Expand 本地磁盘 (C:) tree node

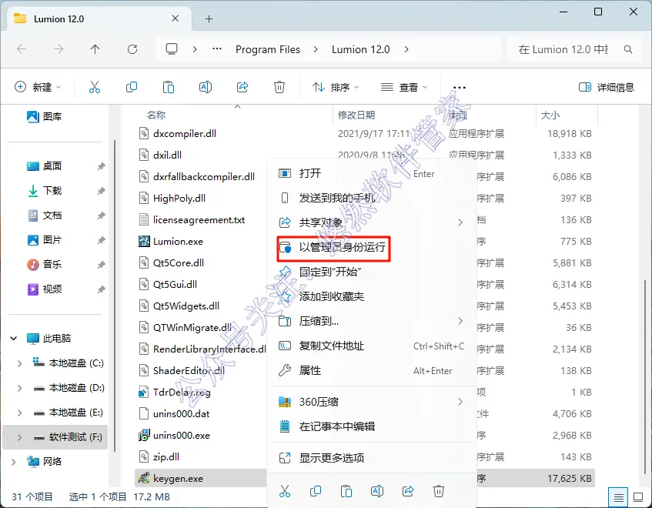pos(19,363)
